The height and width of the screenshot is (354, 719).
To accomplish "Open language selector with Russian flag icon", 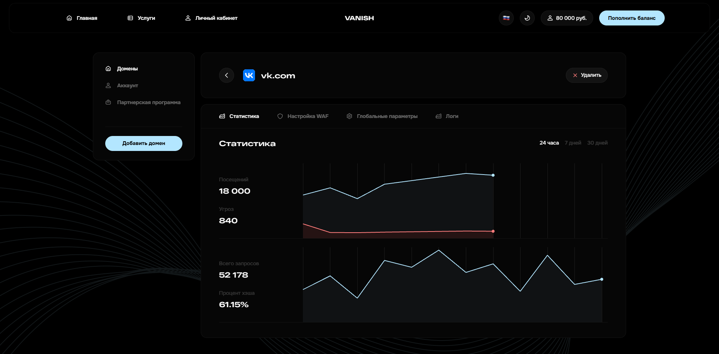I will pyautogui.click(x=506, y=18).
